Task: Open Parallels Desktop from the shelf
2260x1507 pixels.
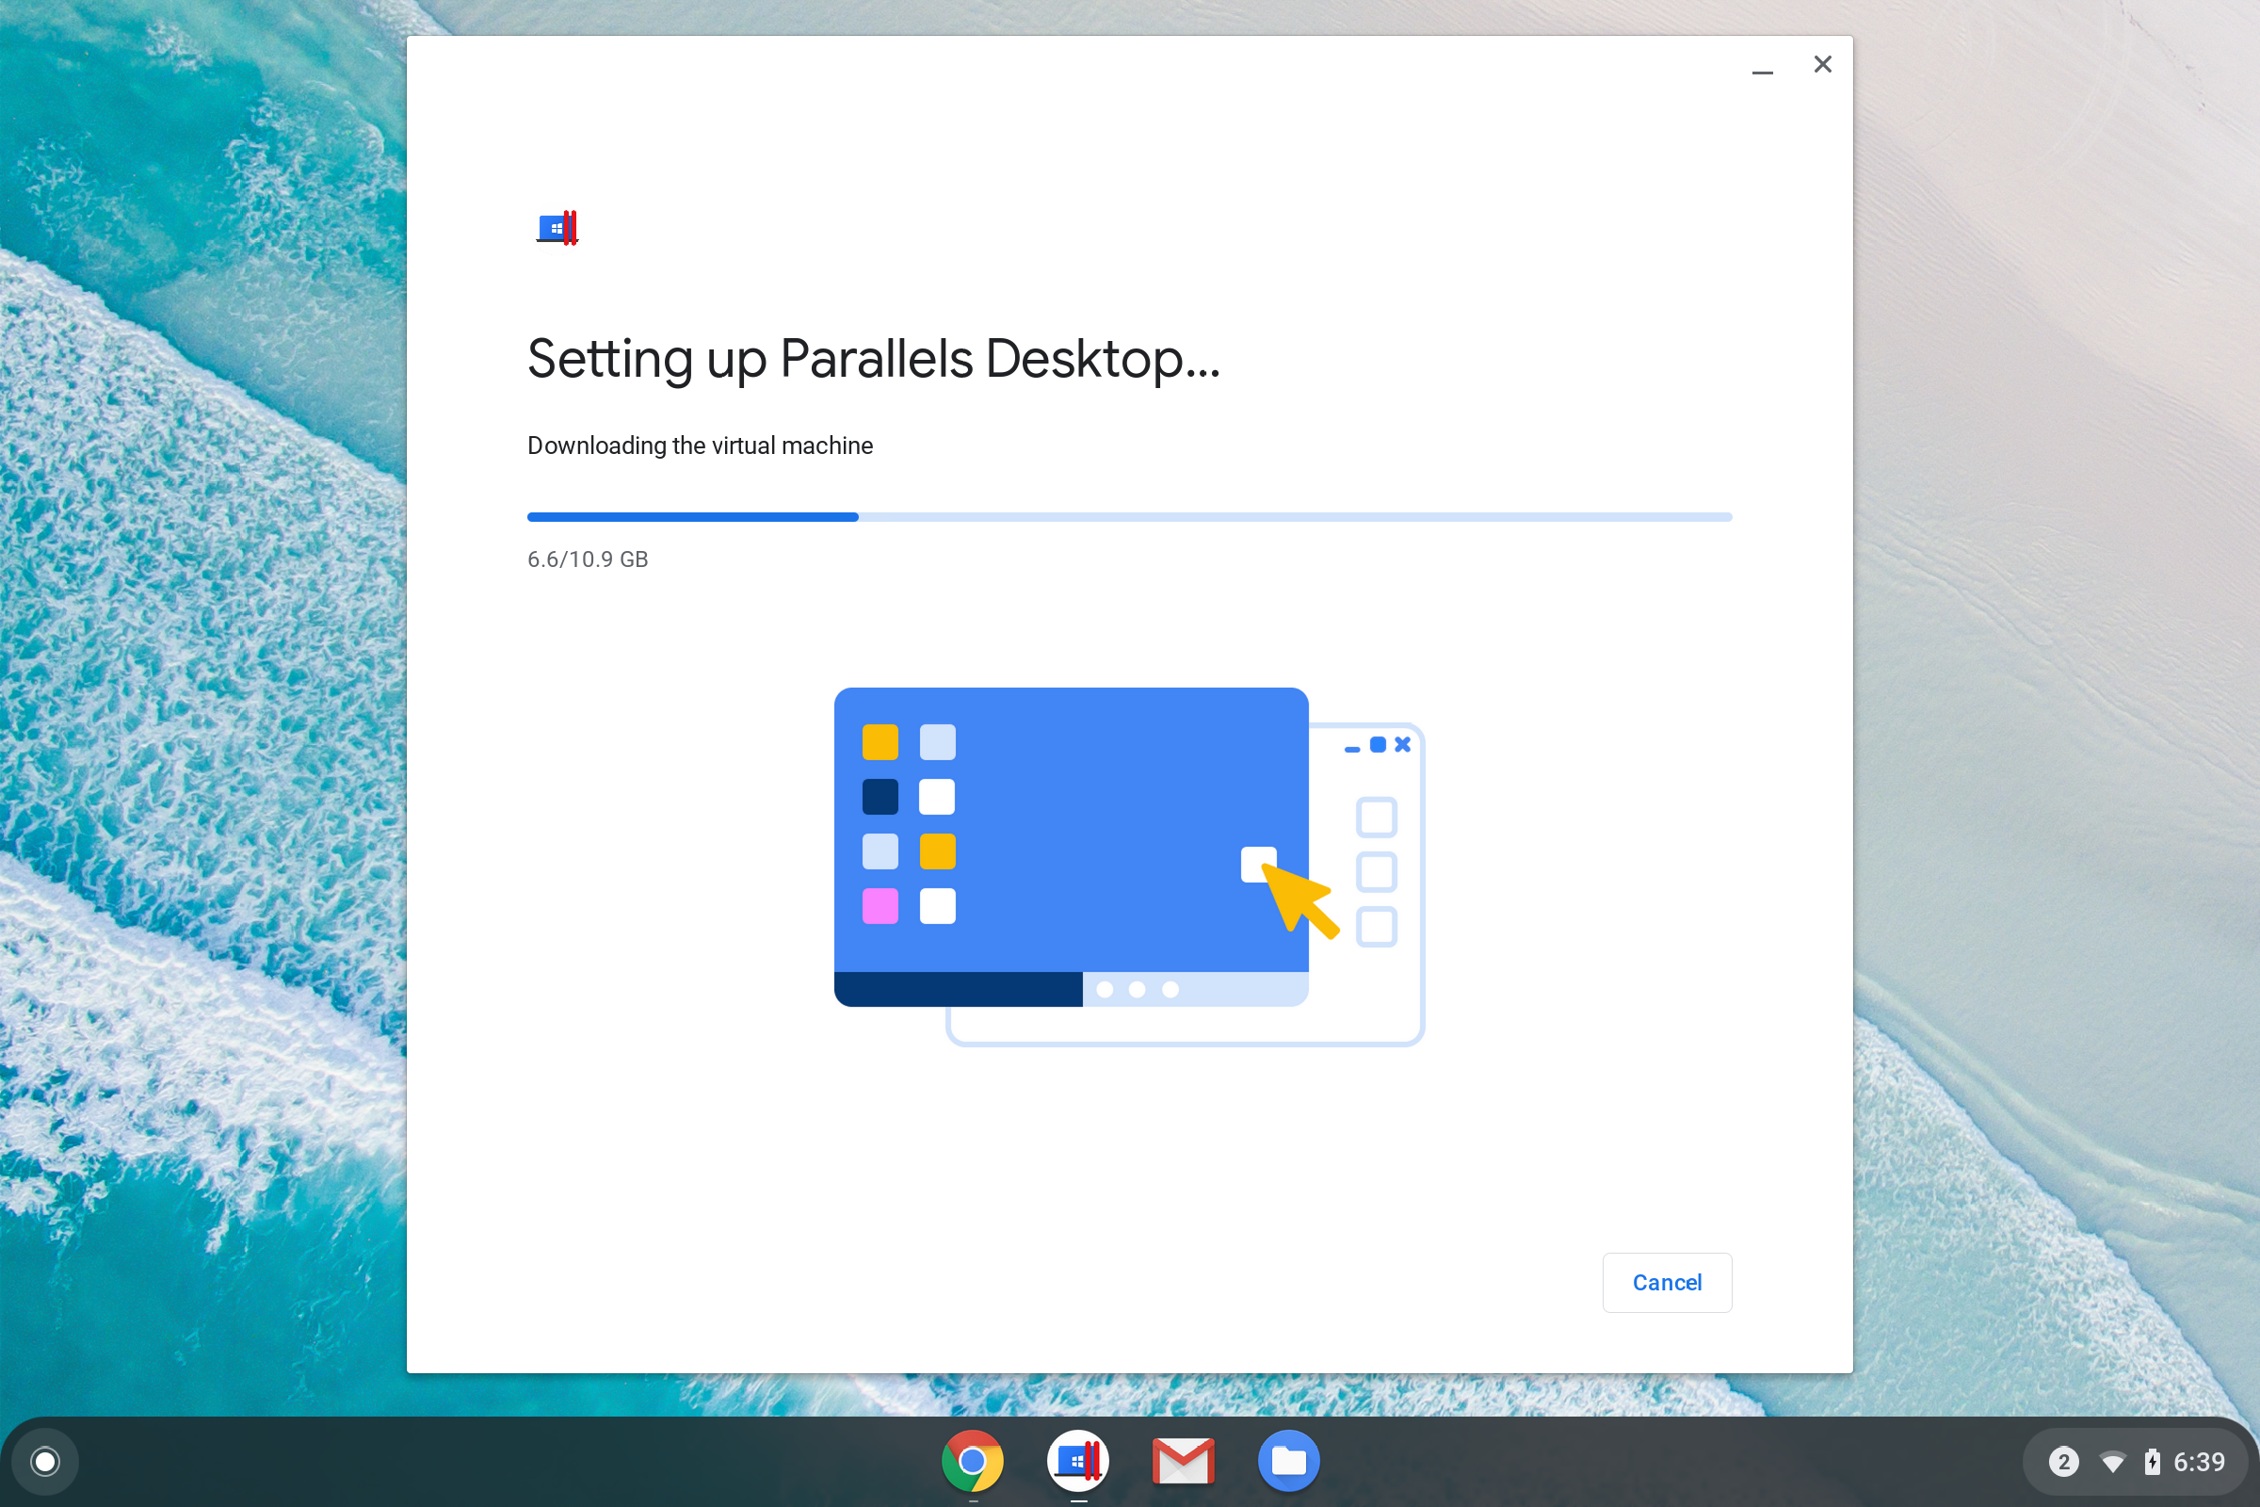Action: (1078, 1461)
